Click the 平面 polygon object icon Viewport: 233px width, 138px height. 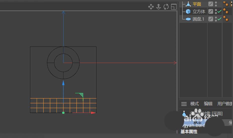(x=188, y=4)
